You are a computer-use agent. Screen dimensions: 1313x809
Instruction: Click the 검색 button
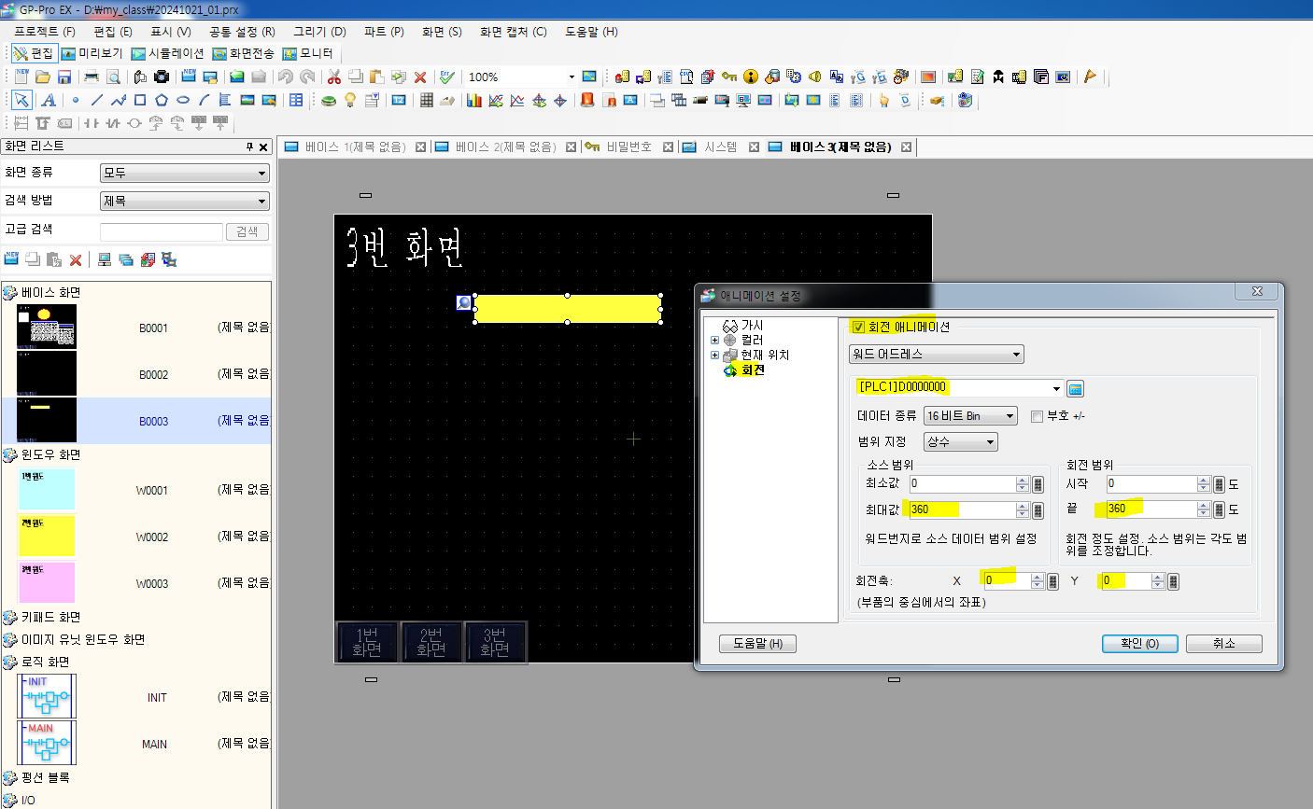(247, 231)
